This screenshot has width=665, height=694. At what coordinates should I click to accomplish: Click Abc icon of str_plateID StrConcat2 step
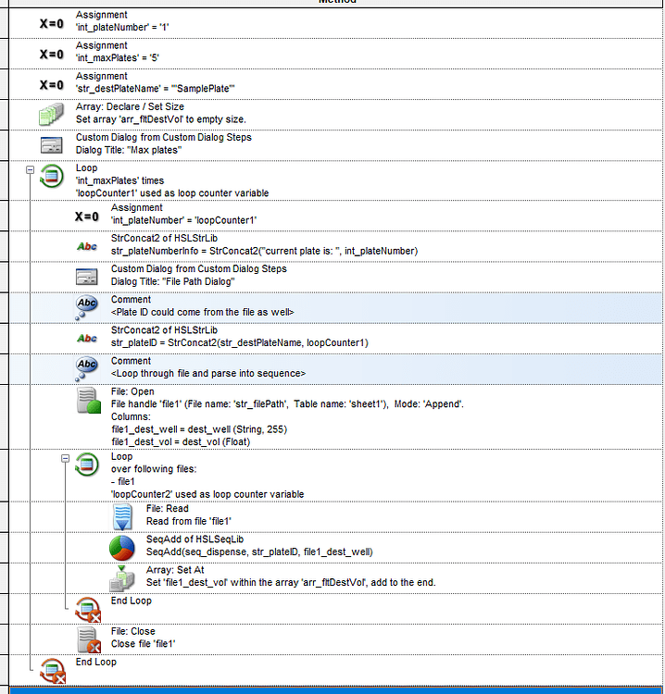87,339
